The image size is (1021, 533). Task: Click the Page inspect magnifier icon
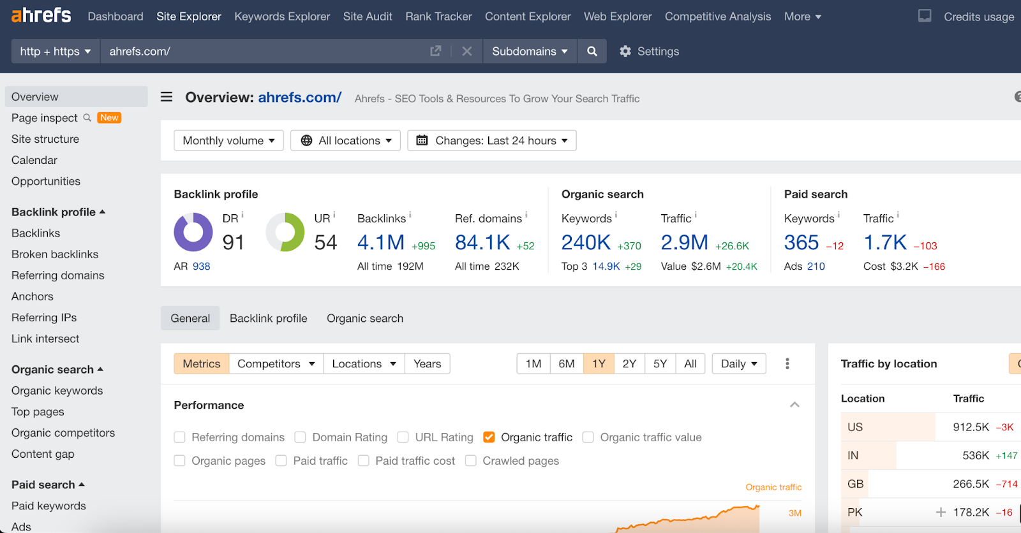point(87,117)
